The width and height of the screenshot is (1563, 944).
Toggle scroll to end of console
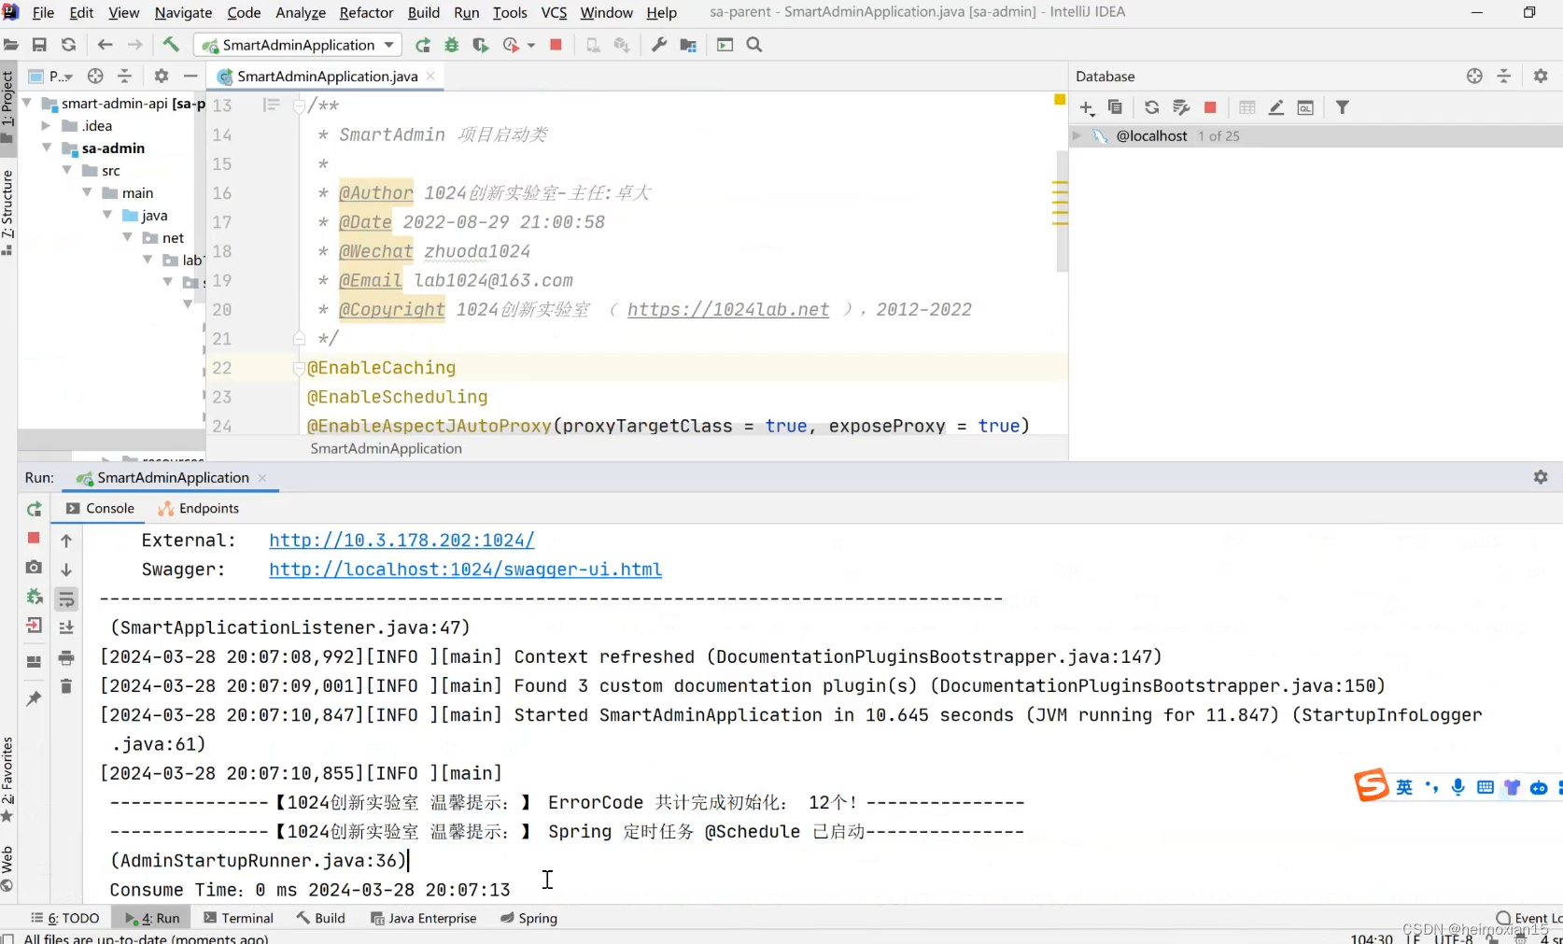[66, 627]
